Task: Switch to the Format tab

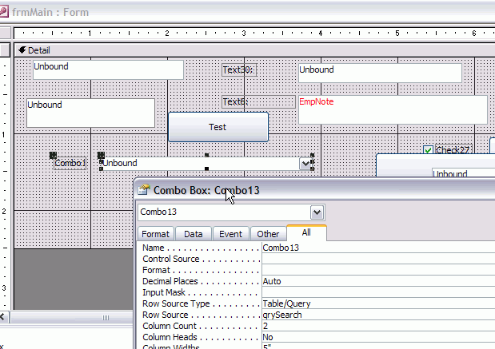Action: (155, 234)
